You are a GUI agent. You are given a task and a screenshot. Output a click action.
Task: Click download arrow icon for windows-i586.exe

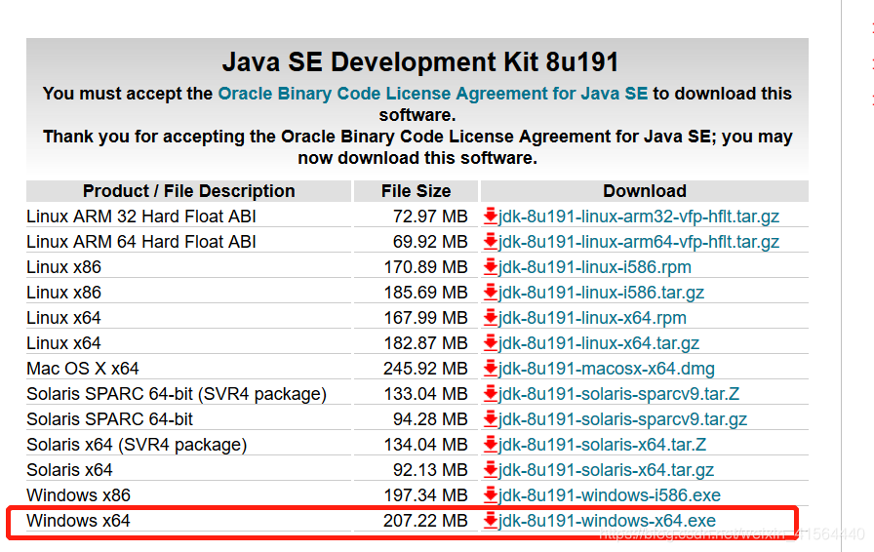(491, 495)
